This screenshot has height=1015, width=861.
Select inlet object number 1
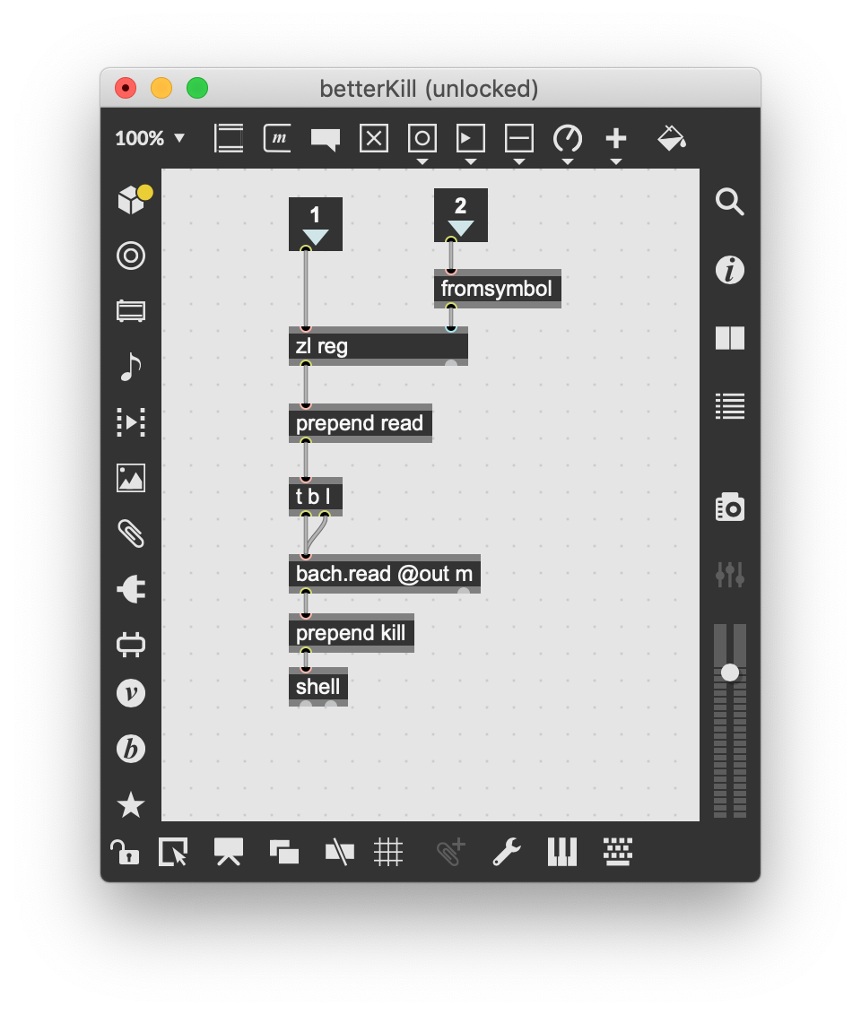coord(316,224)
